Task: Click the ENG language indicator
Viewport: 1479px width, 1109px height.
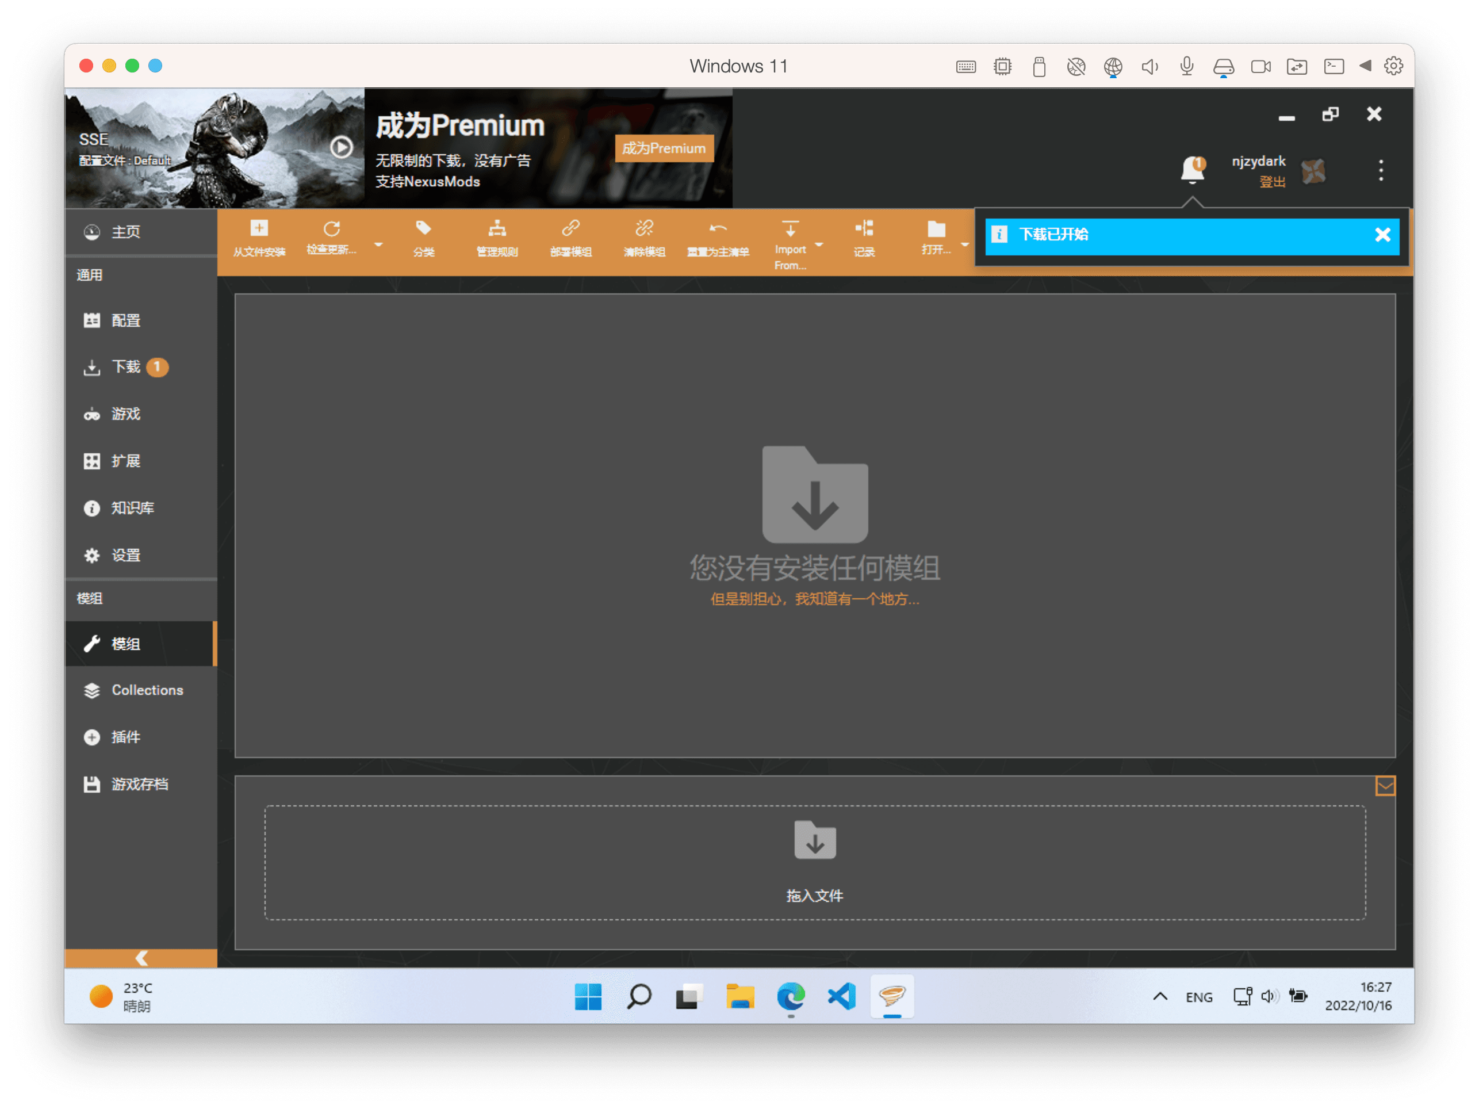Action: coord(1199,997)
